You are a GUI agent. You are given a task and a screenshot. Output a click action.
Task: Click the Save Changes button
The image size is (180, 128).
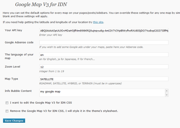[x=14, y=121]
